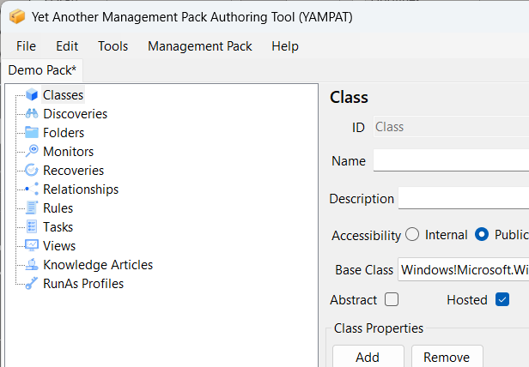Click the Folders icon in tree
The width and height of the screenshot is (529, 367).
coord(32,133)
